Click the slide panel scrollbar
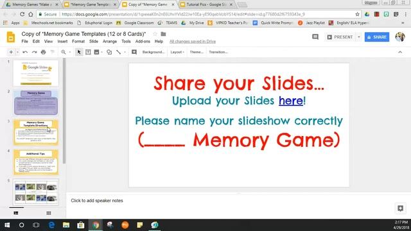 pyautogui.click(x=64, y=111)
